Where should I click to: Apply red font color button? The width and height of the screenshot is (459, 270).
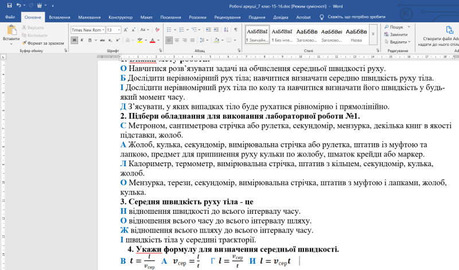pyautogui.click(x=152, y=40)
